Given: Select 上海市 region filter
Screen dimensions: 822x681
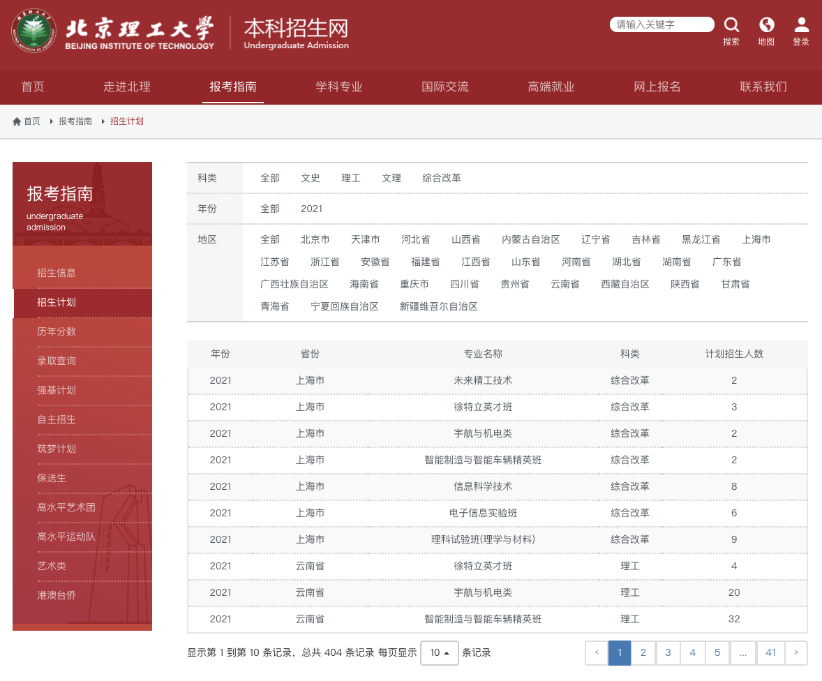Looking at the screenshot, I should [756, 239].
